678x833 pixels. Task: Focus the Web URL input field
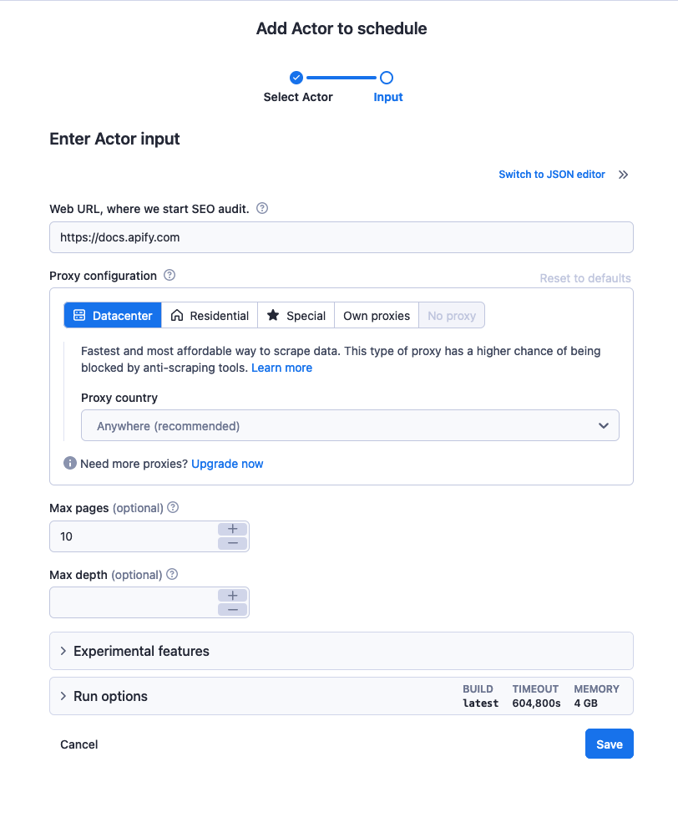click(x=342, y=237)
